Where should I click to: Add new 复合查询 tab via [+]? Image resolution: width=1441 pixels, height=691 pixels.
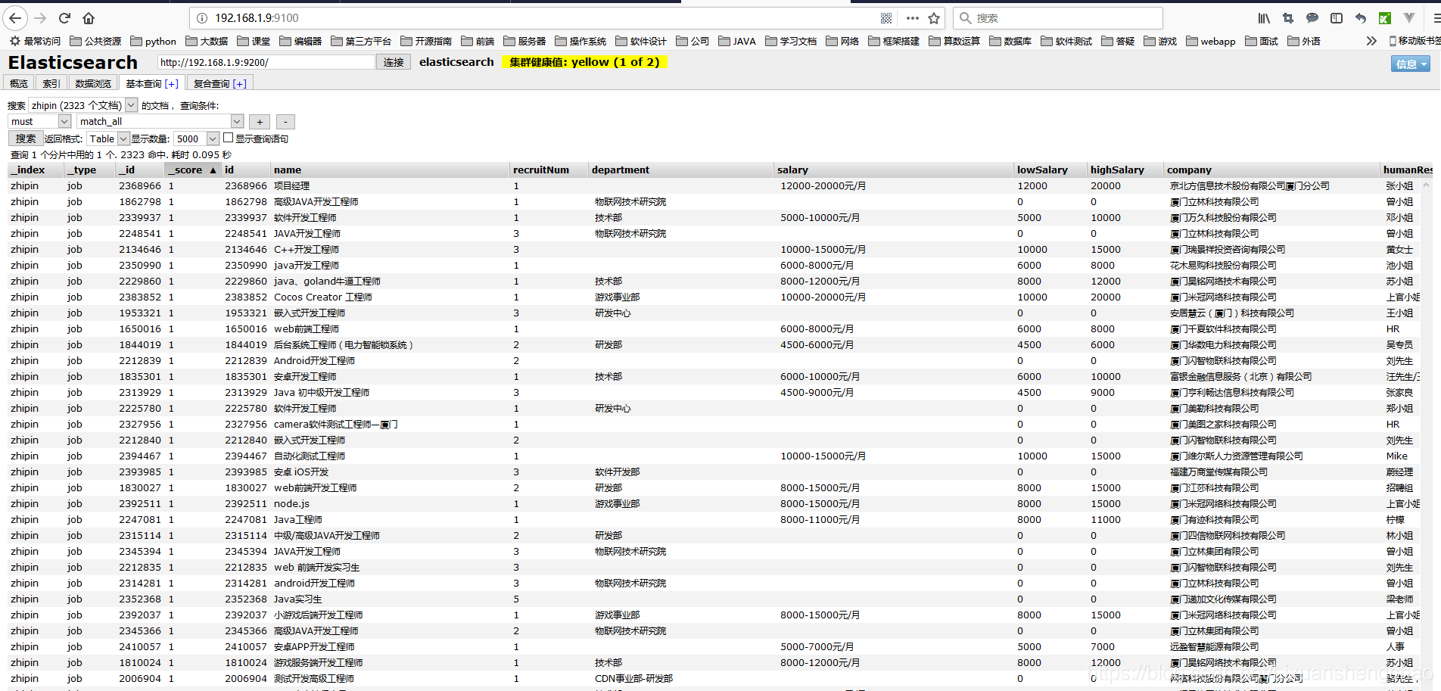click(240, 83)
